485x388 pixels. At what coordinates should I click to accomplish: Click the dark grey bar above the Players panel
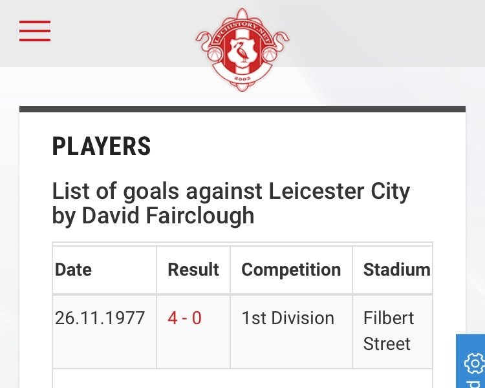coord(242,109)
